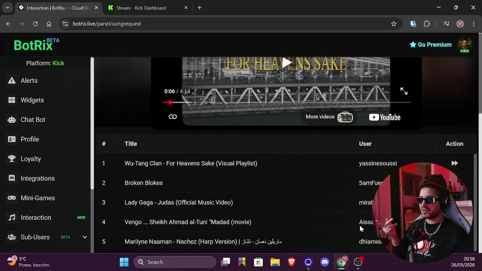Image resolution: width=482 pixels, height=271 pixels.
Task: Open weather widget in taskbar
Action: pos(28,262)
